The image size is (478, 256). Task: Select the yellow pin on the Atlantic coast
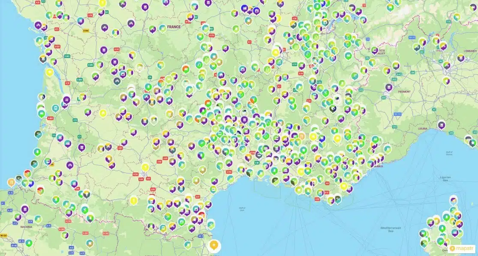coord(49,72)
